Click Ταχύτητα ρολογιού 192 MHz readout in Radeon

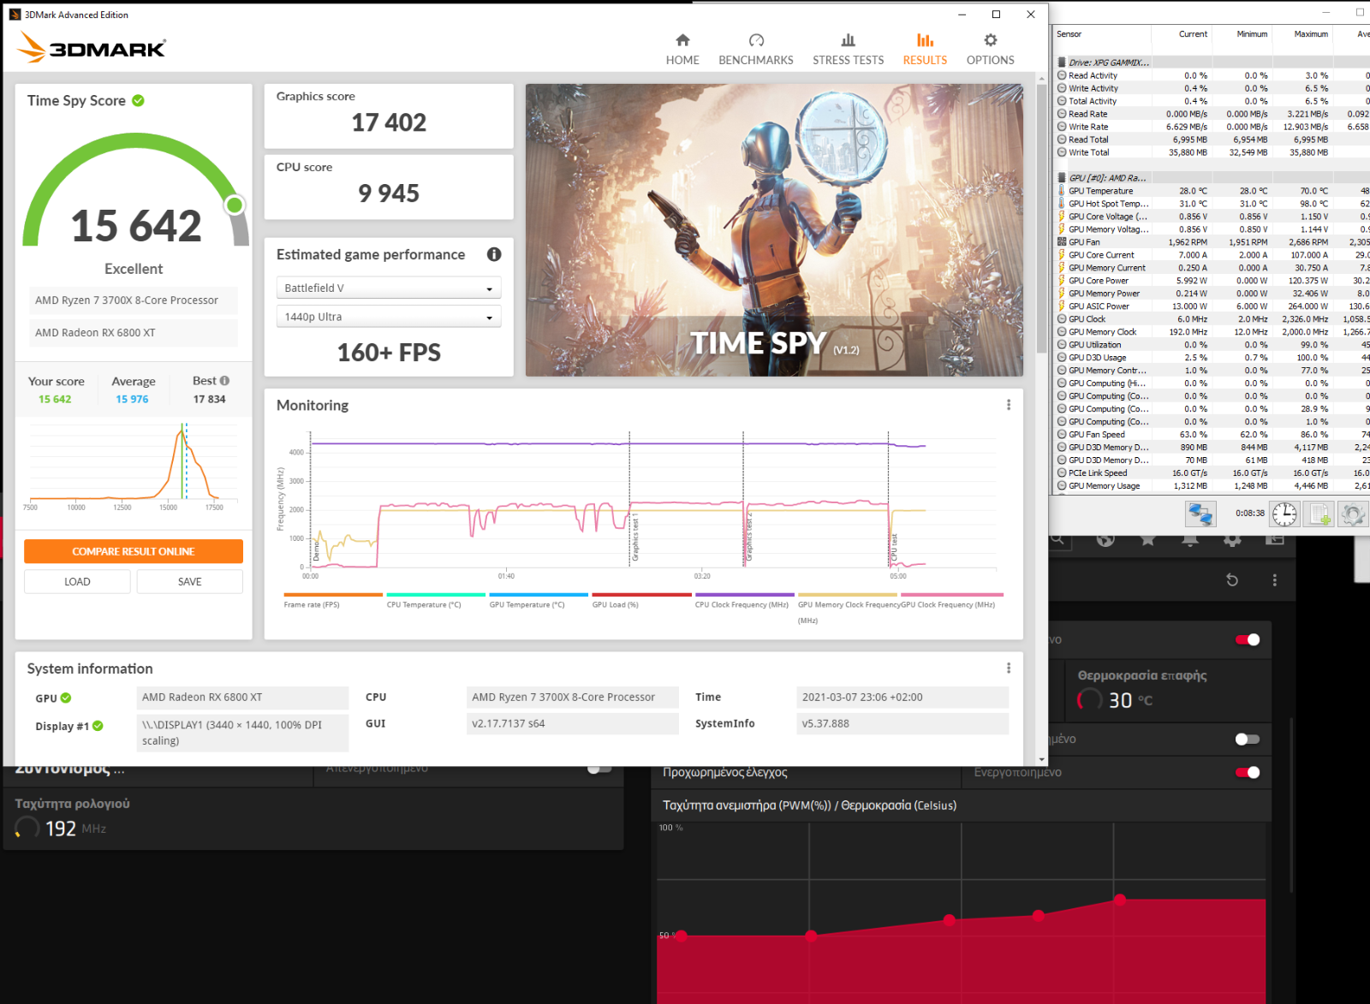[61, 829]
